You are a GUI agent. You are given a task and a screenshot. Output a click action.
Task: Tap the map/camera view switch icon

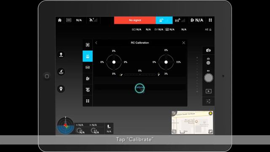(x=174, y=113)
